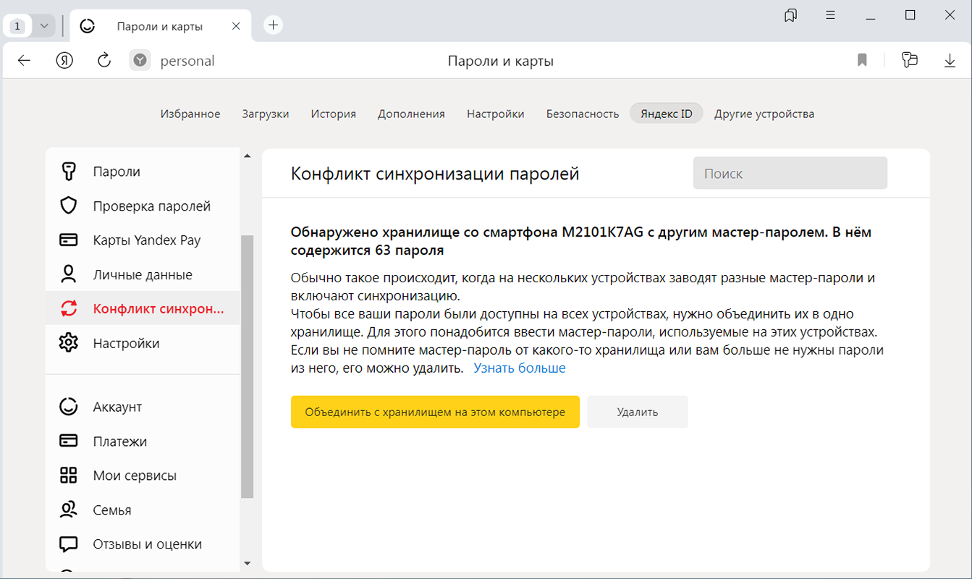This screenshot has width=972, height=579.
Task: Go back using the back arrow
Action: click(x=25, y=61)
